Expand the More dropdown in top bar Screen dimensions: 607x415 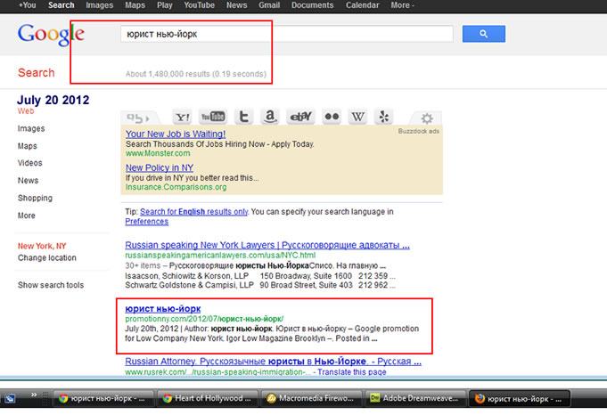[x=402, y=5]
